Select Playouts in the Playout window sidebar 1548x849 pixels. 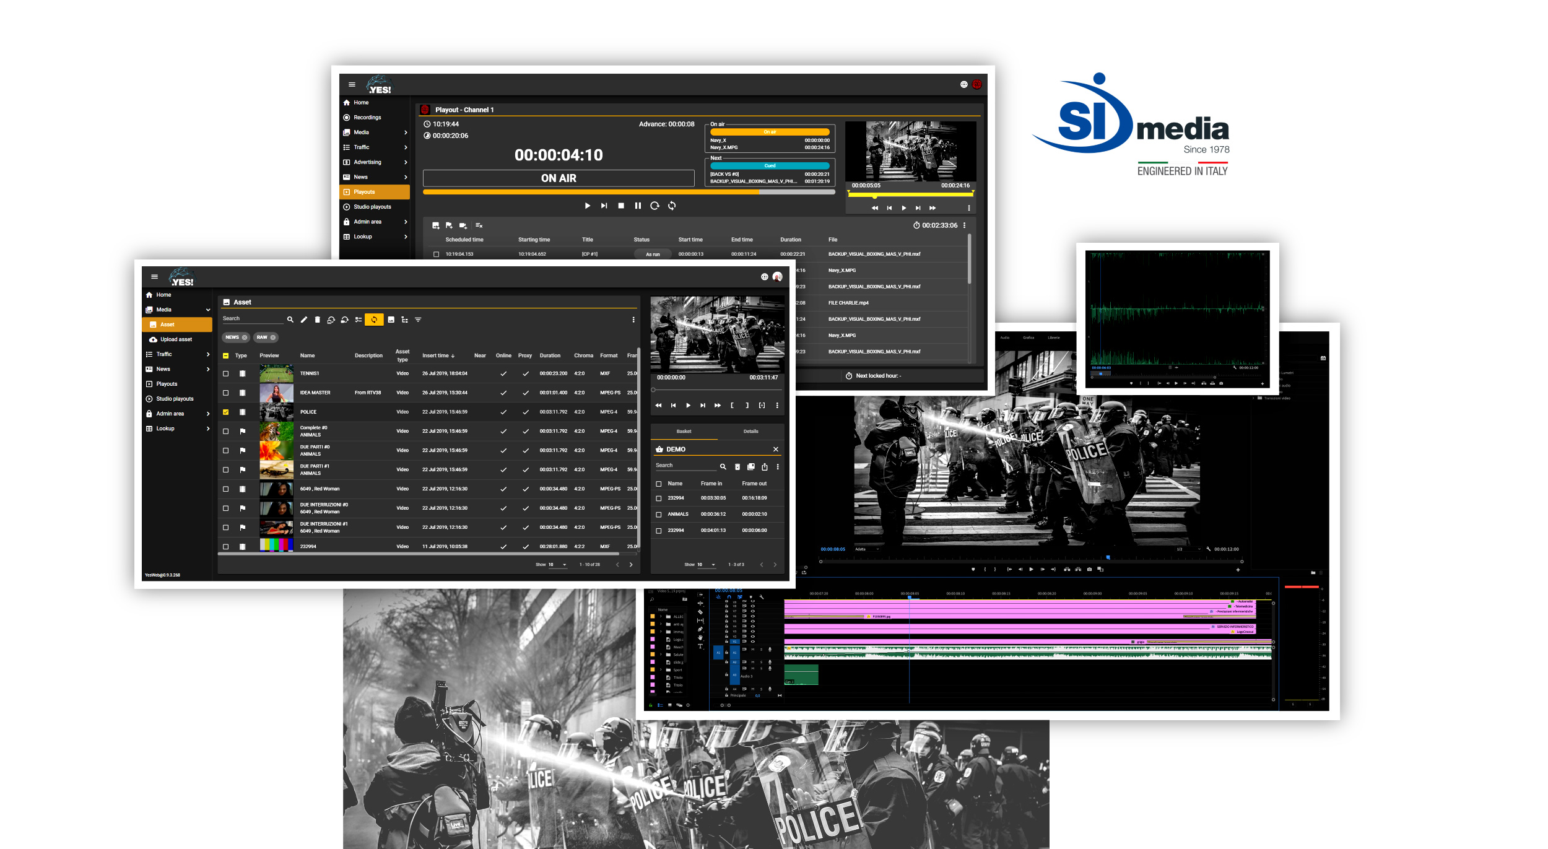click(375, 192)
